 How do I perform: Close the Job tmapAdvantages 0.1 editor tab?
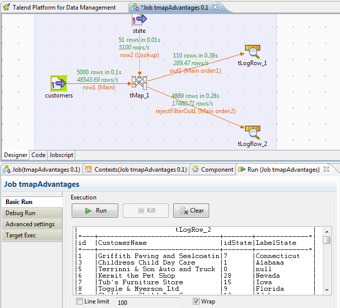(x=215, y=7)
